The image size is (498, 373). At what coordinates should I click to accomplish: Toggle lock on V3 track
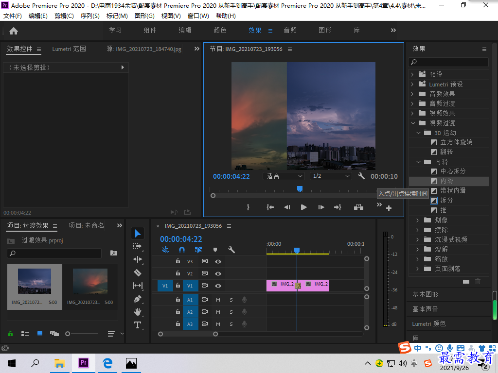coord(178,261)
